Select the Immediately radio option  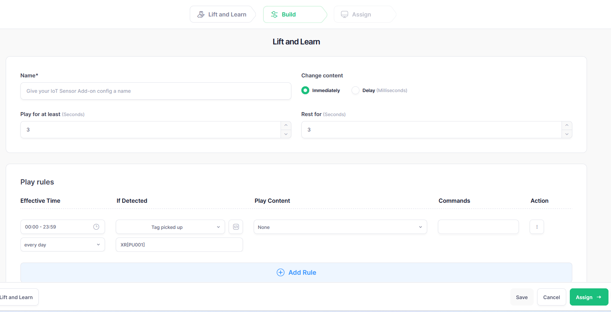pyautogui.click(x=305, y=90)
